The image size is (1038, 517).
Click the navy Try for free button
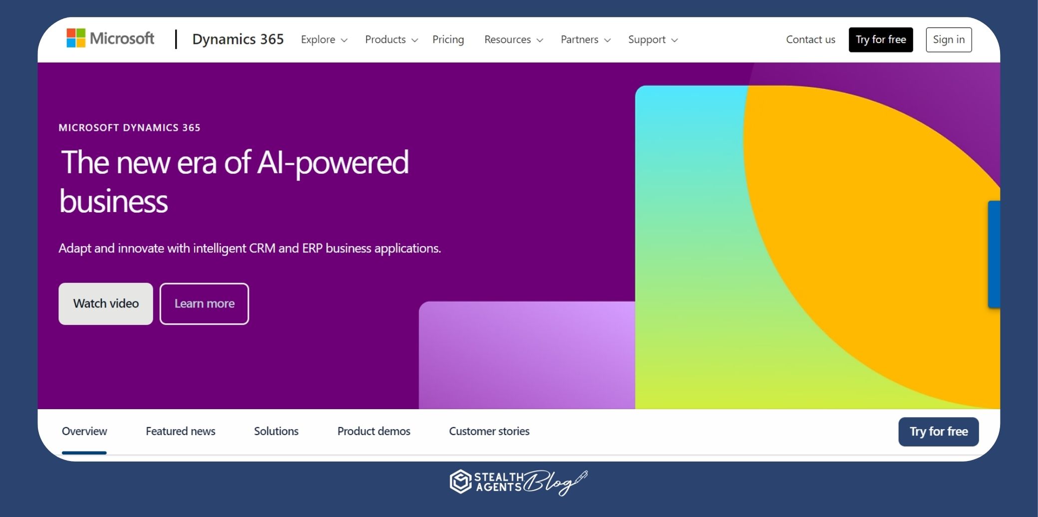tap(939, 432)
